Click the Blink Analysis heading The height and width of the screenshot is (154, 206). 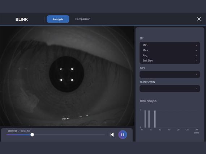click(148, 101)
